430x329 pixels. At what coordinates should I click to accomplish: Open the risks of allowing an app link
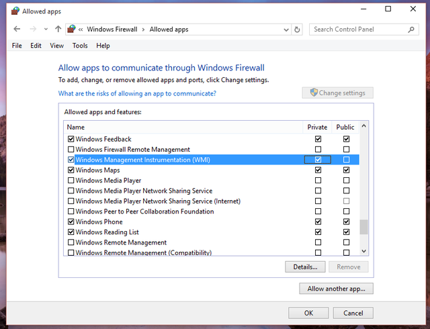[137, 93]
